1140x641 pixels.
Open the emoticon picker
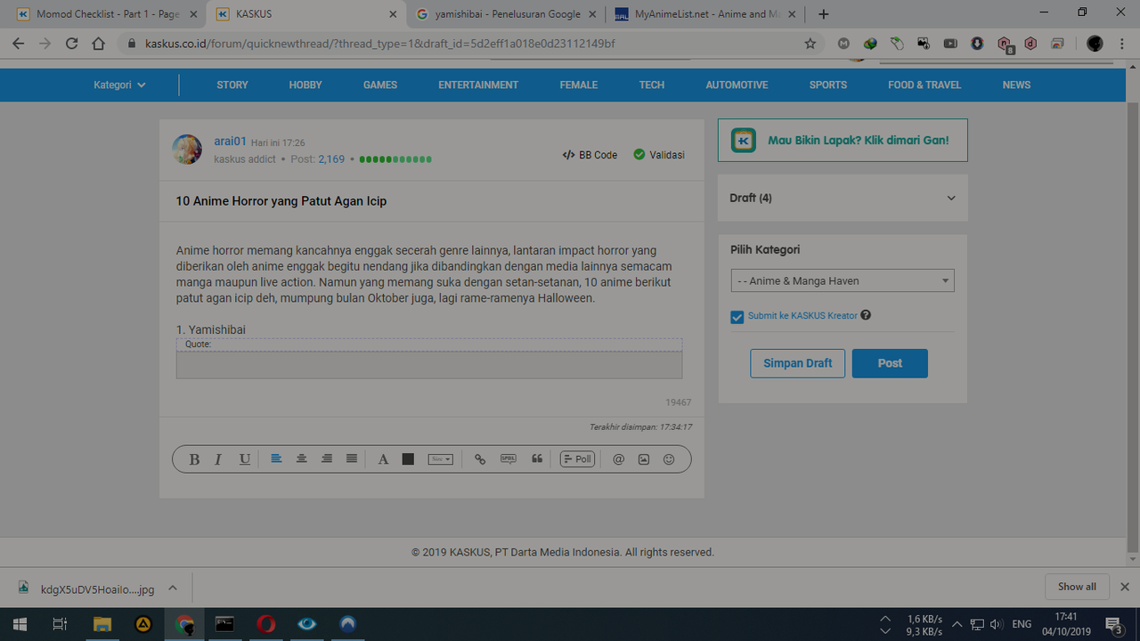[669, 459]
